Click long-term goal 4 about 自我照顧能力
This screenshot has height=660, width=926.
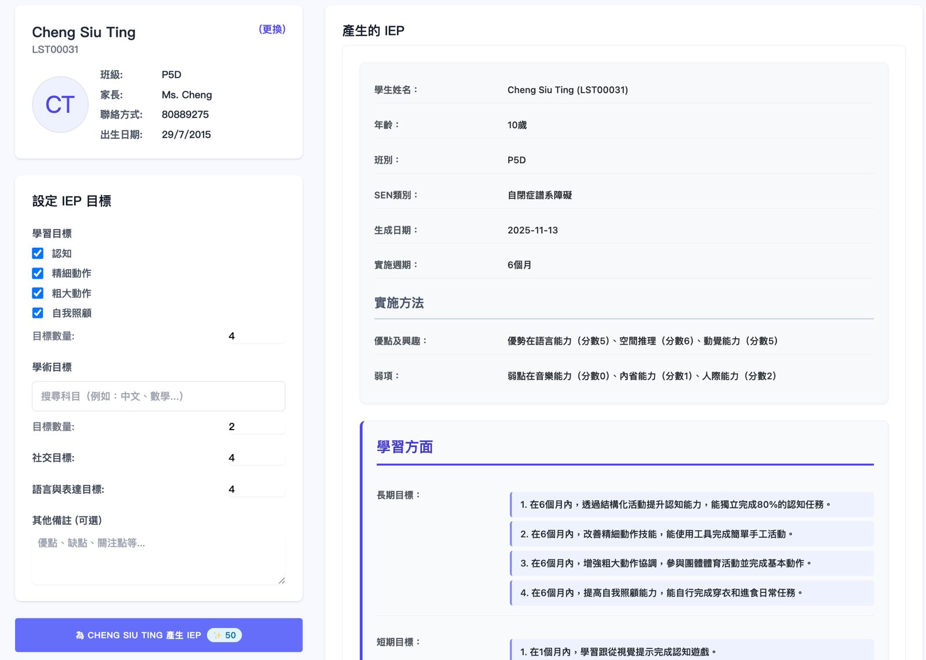click(692, 593)
